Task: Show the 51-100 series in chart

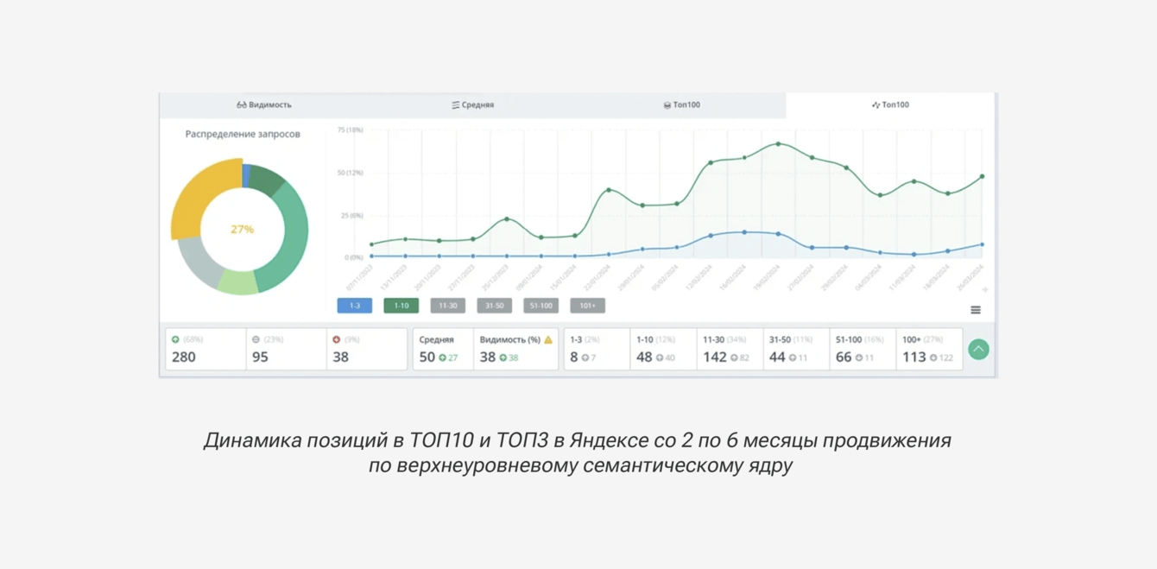Action: coord(541,306)
